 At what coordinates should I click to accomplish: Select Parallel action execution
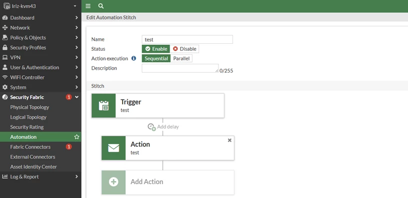coord(182,58)
